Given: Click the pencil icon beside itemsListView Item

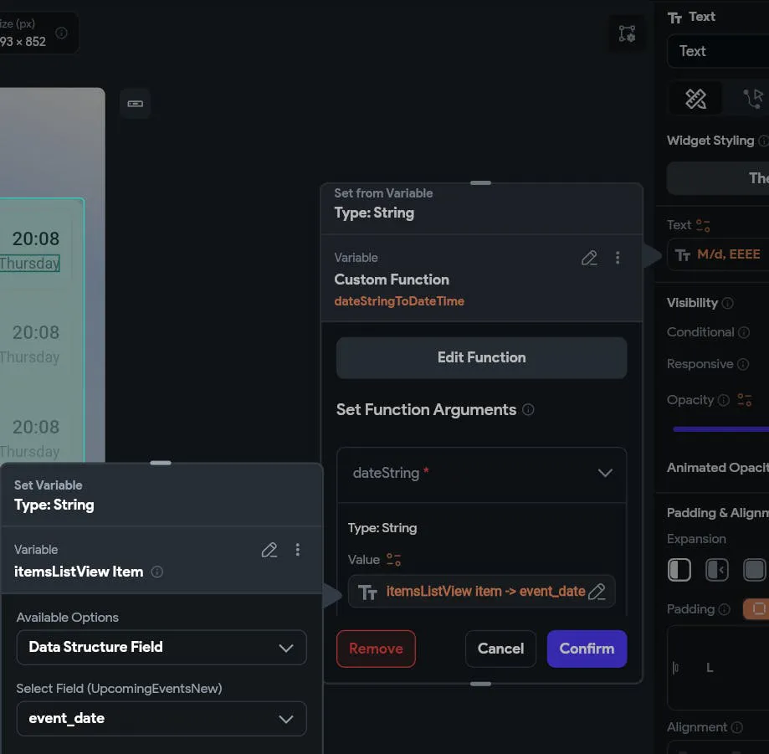Looking at the screenshot, I should [269, 550].
